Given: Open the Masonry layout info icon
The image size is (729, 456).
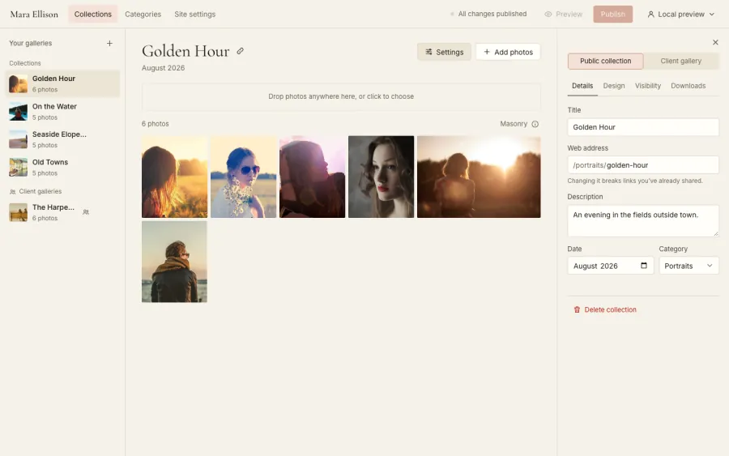Looking at the screenshot, I should coord(535,124).
